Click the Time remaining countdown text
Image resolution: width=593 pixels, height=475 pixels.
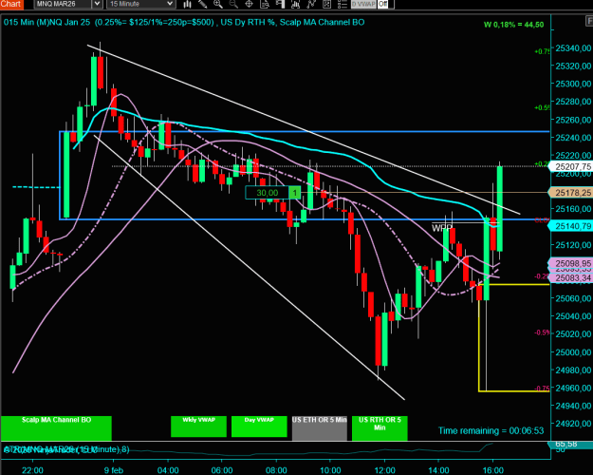pos(491,430)
